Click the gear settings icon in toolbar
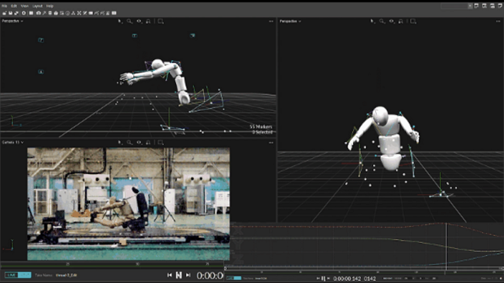The image size is (504, 283). tap(24, 13)
